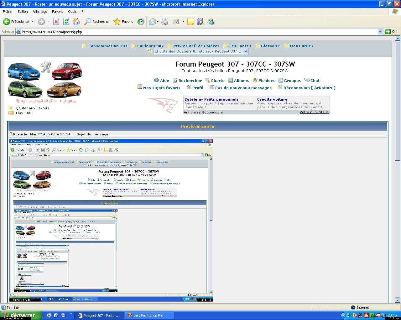Open the Rechercher search toolbar button

pyautogui.click(x=97, y=22)
